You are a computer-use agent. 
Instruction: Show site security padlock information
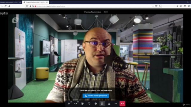click(x=30, y=6)
